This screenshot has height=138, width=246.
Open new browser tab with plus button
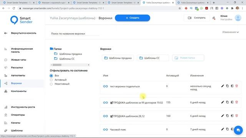[214, 3]
